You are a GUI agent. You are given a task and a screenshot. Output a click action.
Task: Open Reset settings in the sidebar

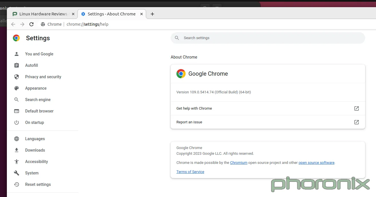click(x=38, y=184)
